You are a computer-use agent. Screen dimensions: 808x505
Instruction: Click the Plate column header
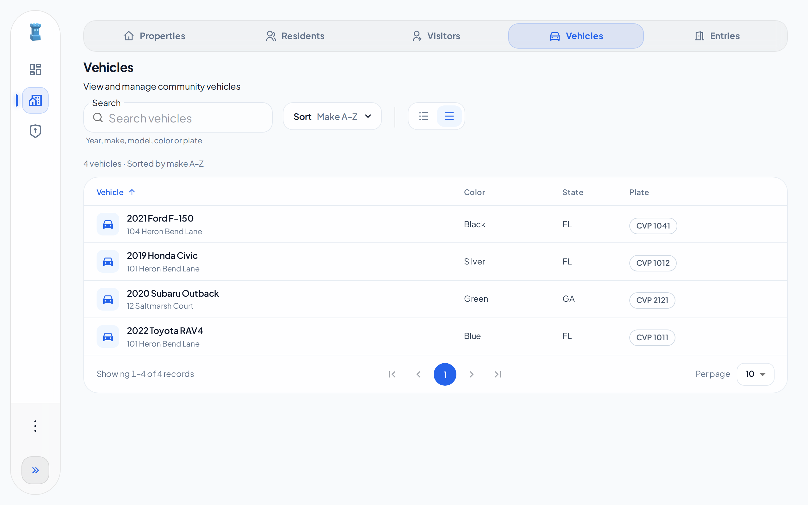(x=639, y=193)
